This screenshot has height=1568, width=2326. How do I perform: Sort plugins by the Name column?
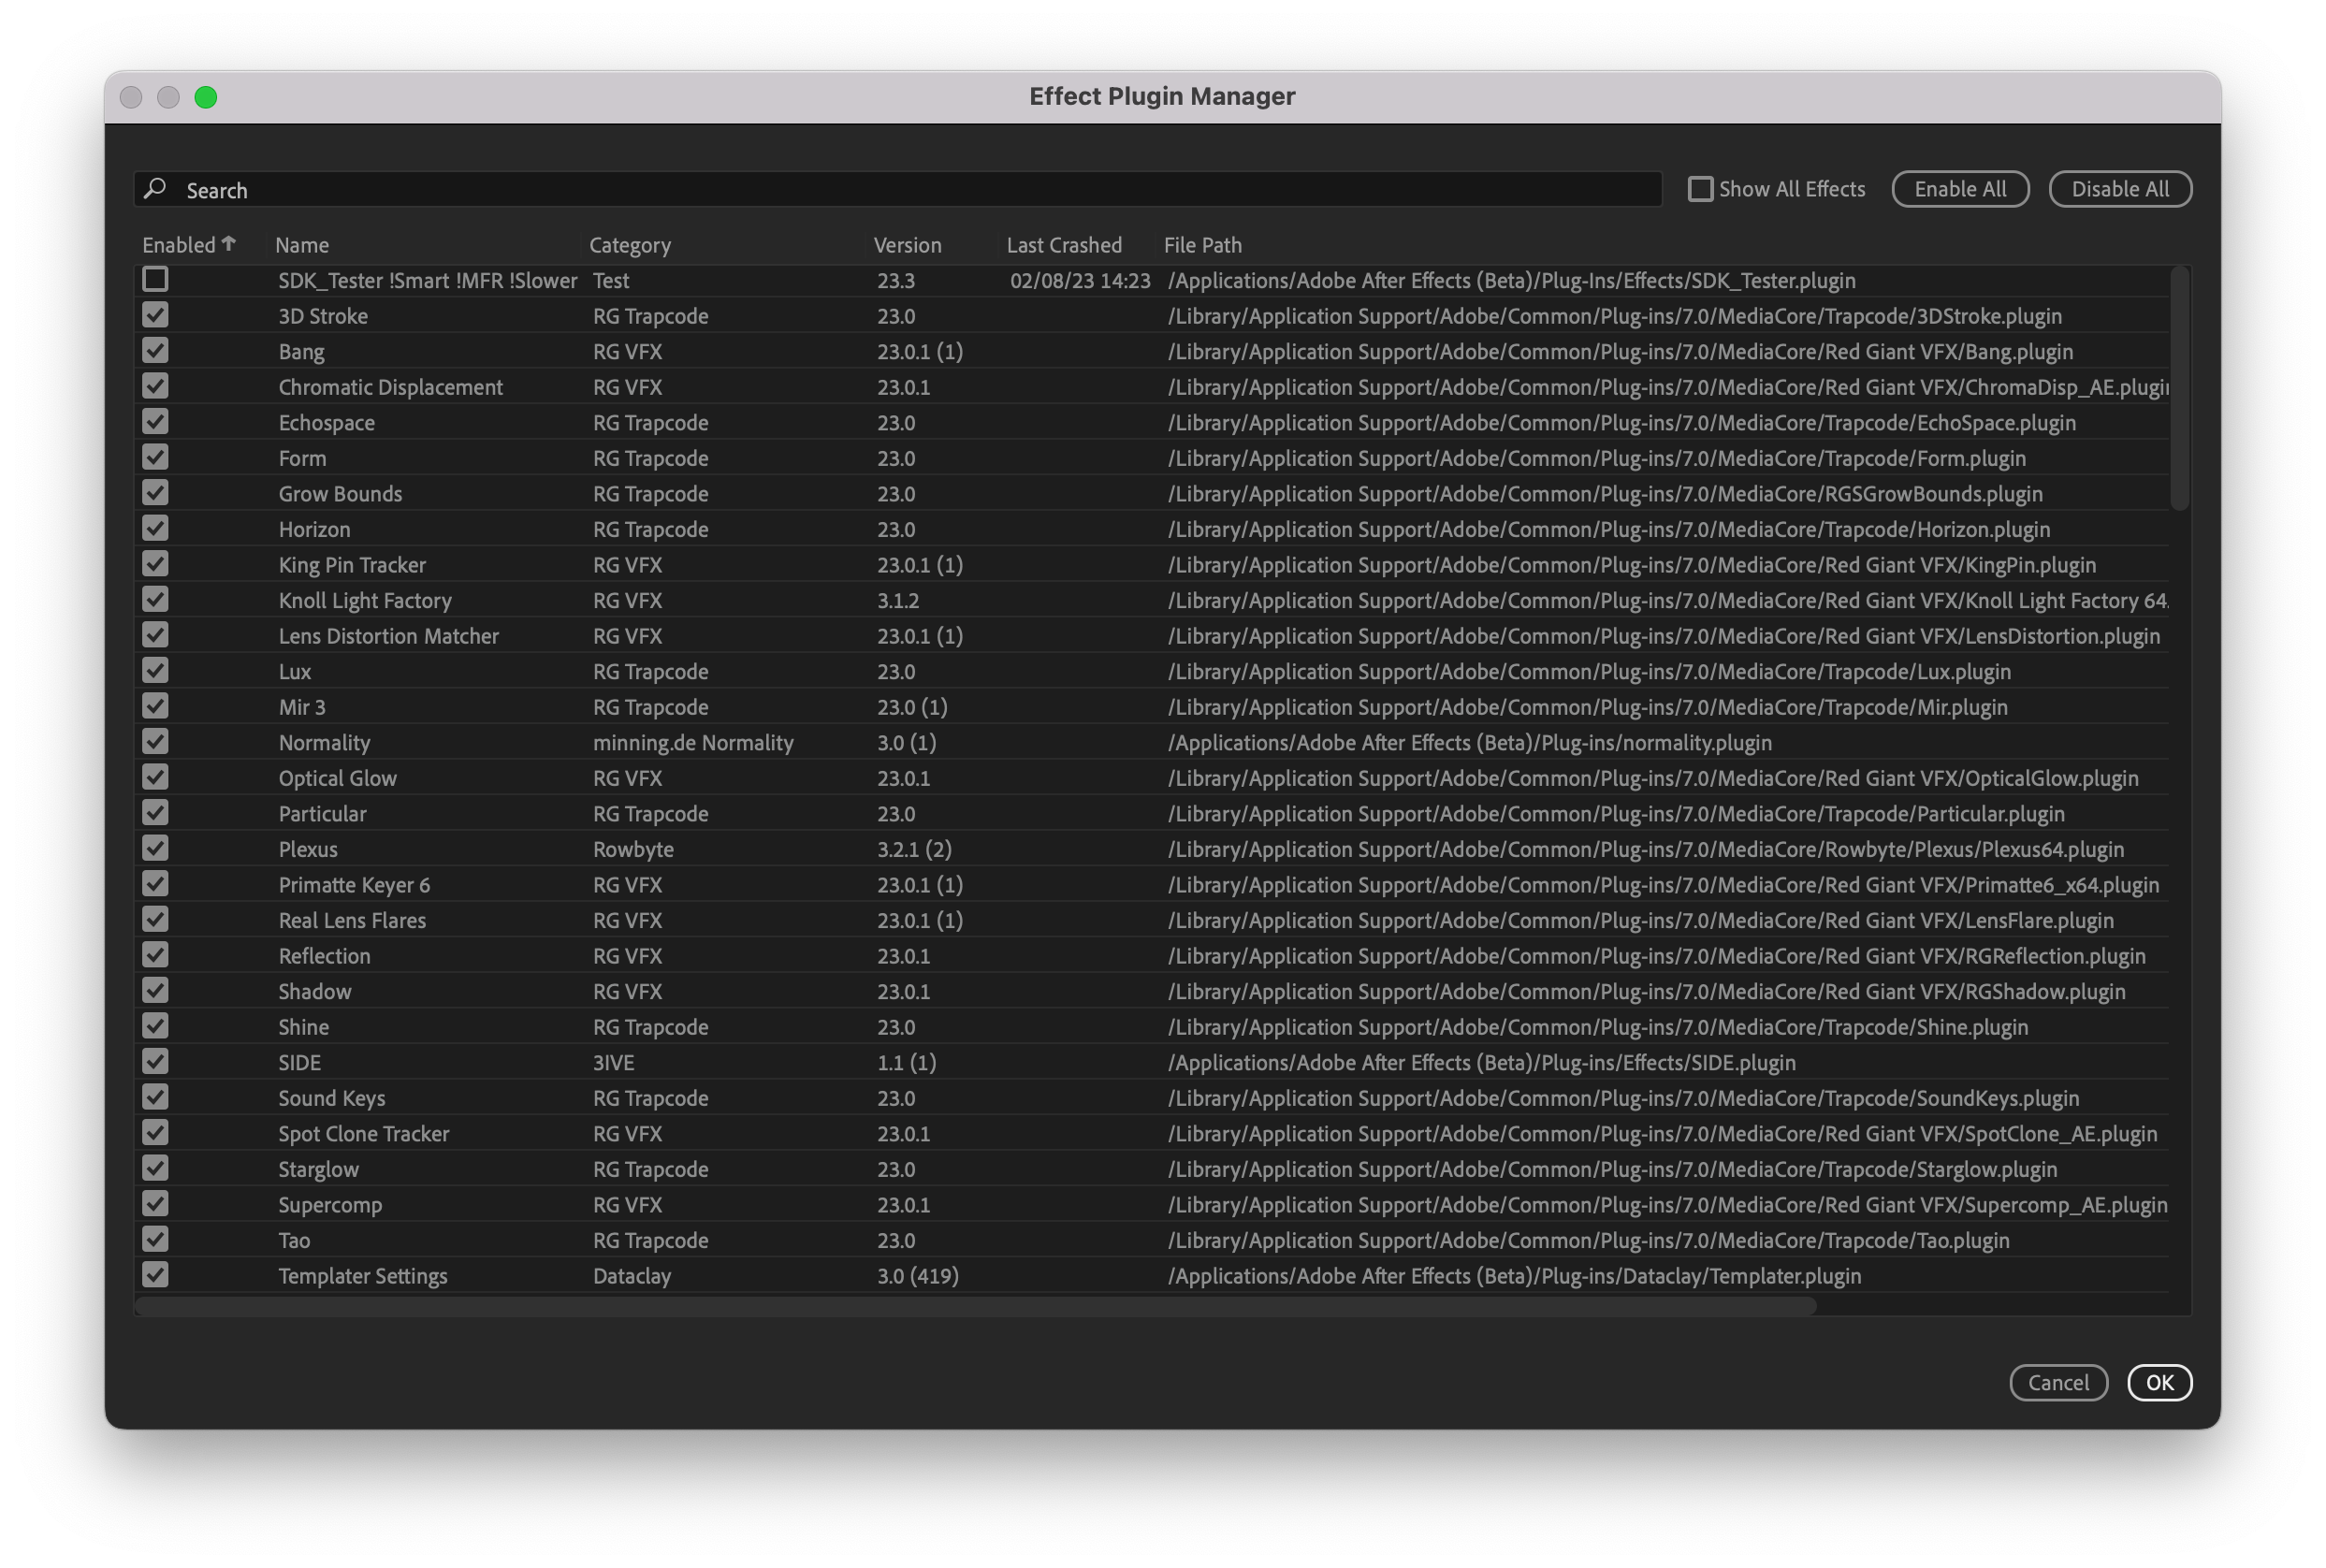tap(302, 244)
